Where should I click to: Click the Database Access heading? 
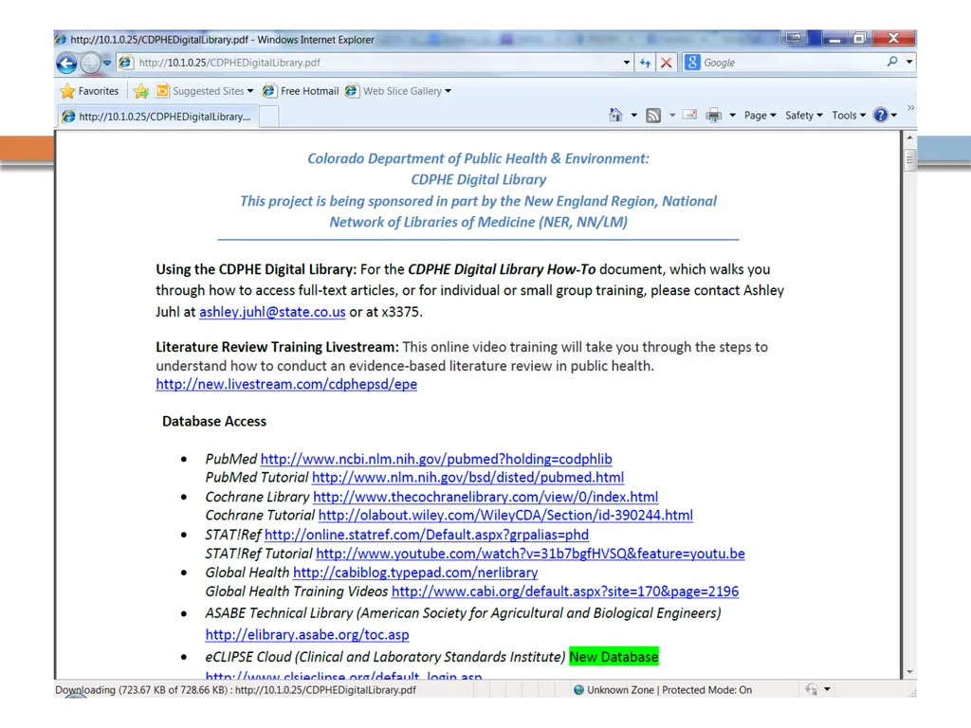(x=214, y=421)
